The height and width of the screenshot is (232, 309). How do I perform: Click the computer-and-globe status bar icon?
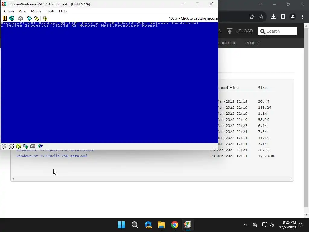tap(26, 146)
